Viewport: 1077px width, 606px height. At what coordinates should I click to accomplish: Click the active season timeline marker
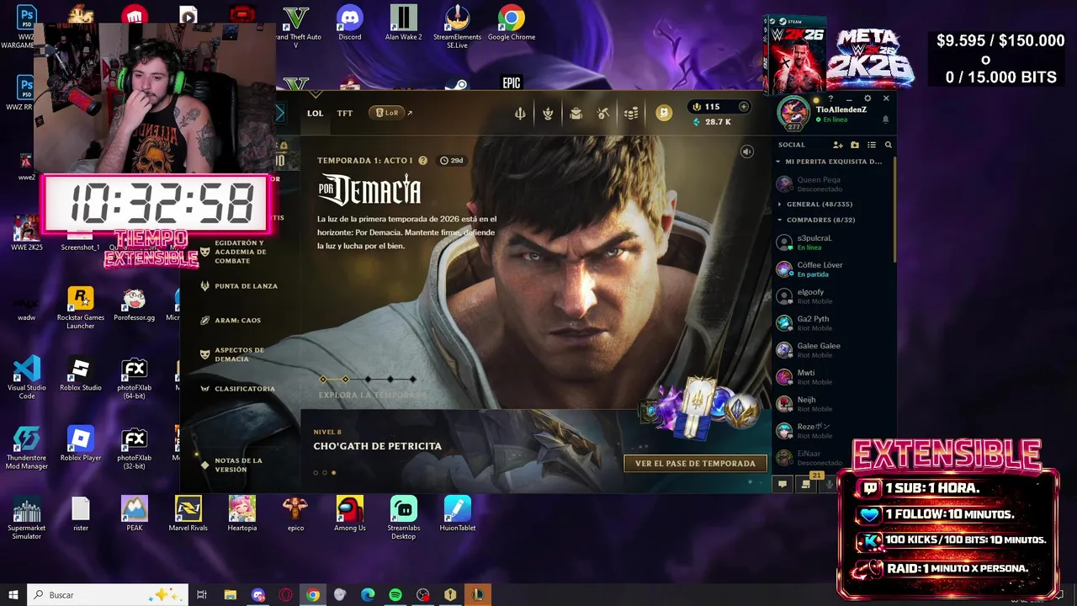pos(345,380)
